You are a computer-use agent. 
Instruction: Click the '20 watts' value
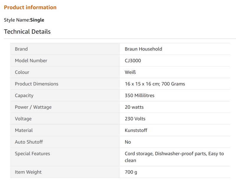click(134, 107)
